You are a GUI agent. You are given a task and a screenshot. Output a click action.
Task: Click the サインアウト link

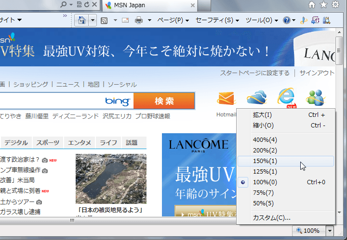317,73
